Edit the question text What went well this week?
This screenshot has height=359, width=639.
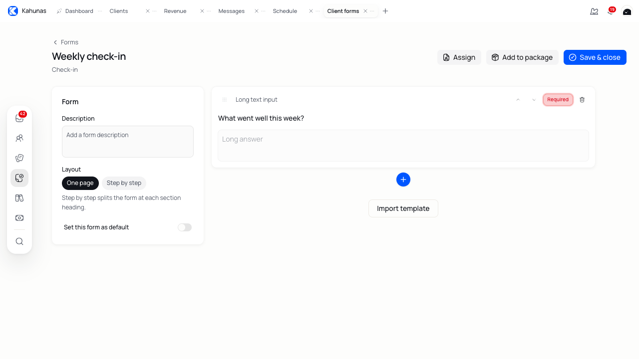[x=261, y=118]
